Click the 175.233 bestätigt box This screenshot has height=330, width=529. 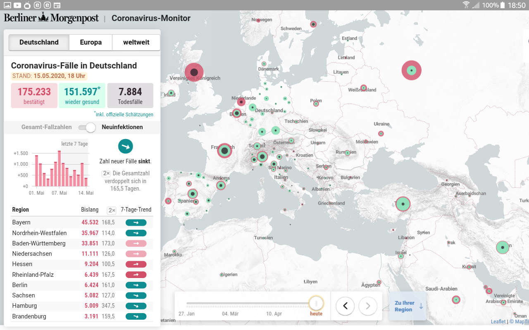coord(34,95)
